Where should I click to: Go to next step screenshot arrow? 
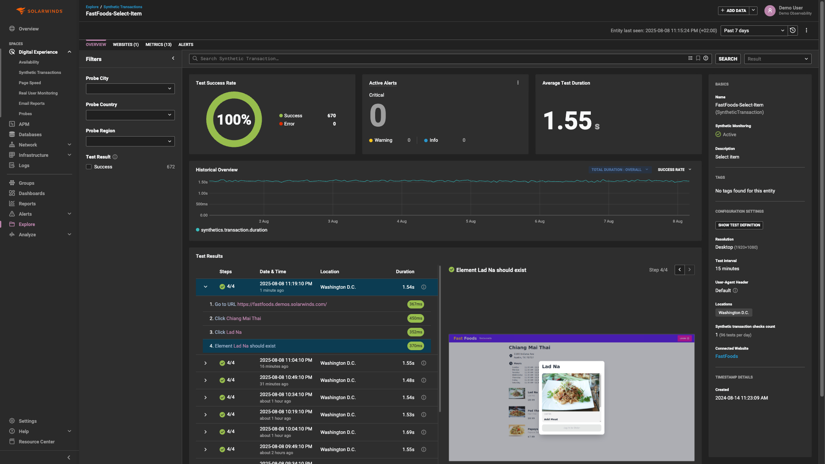click(x=690, y=270)
